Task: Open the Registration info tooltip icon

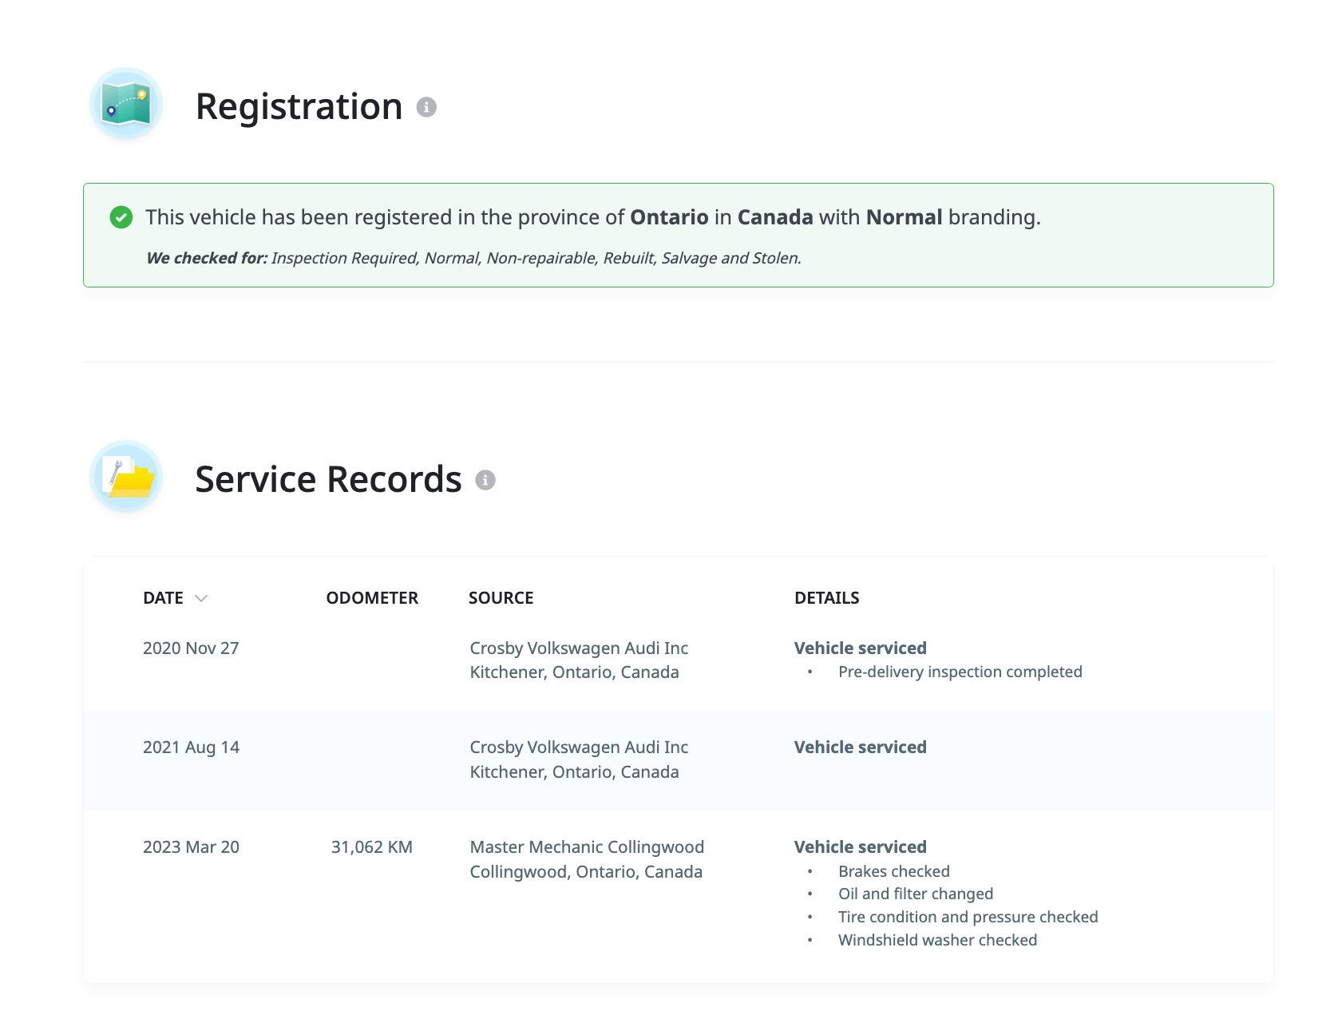Action: click(426, 107)
